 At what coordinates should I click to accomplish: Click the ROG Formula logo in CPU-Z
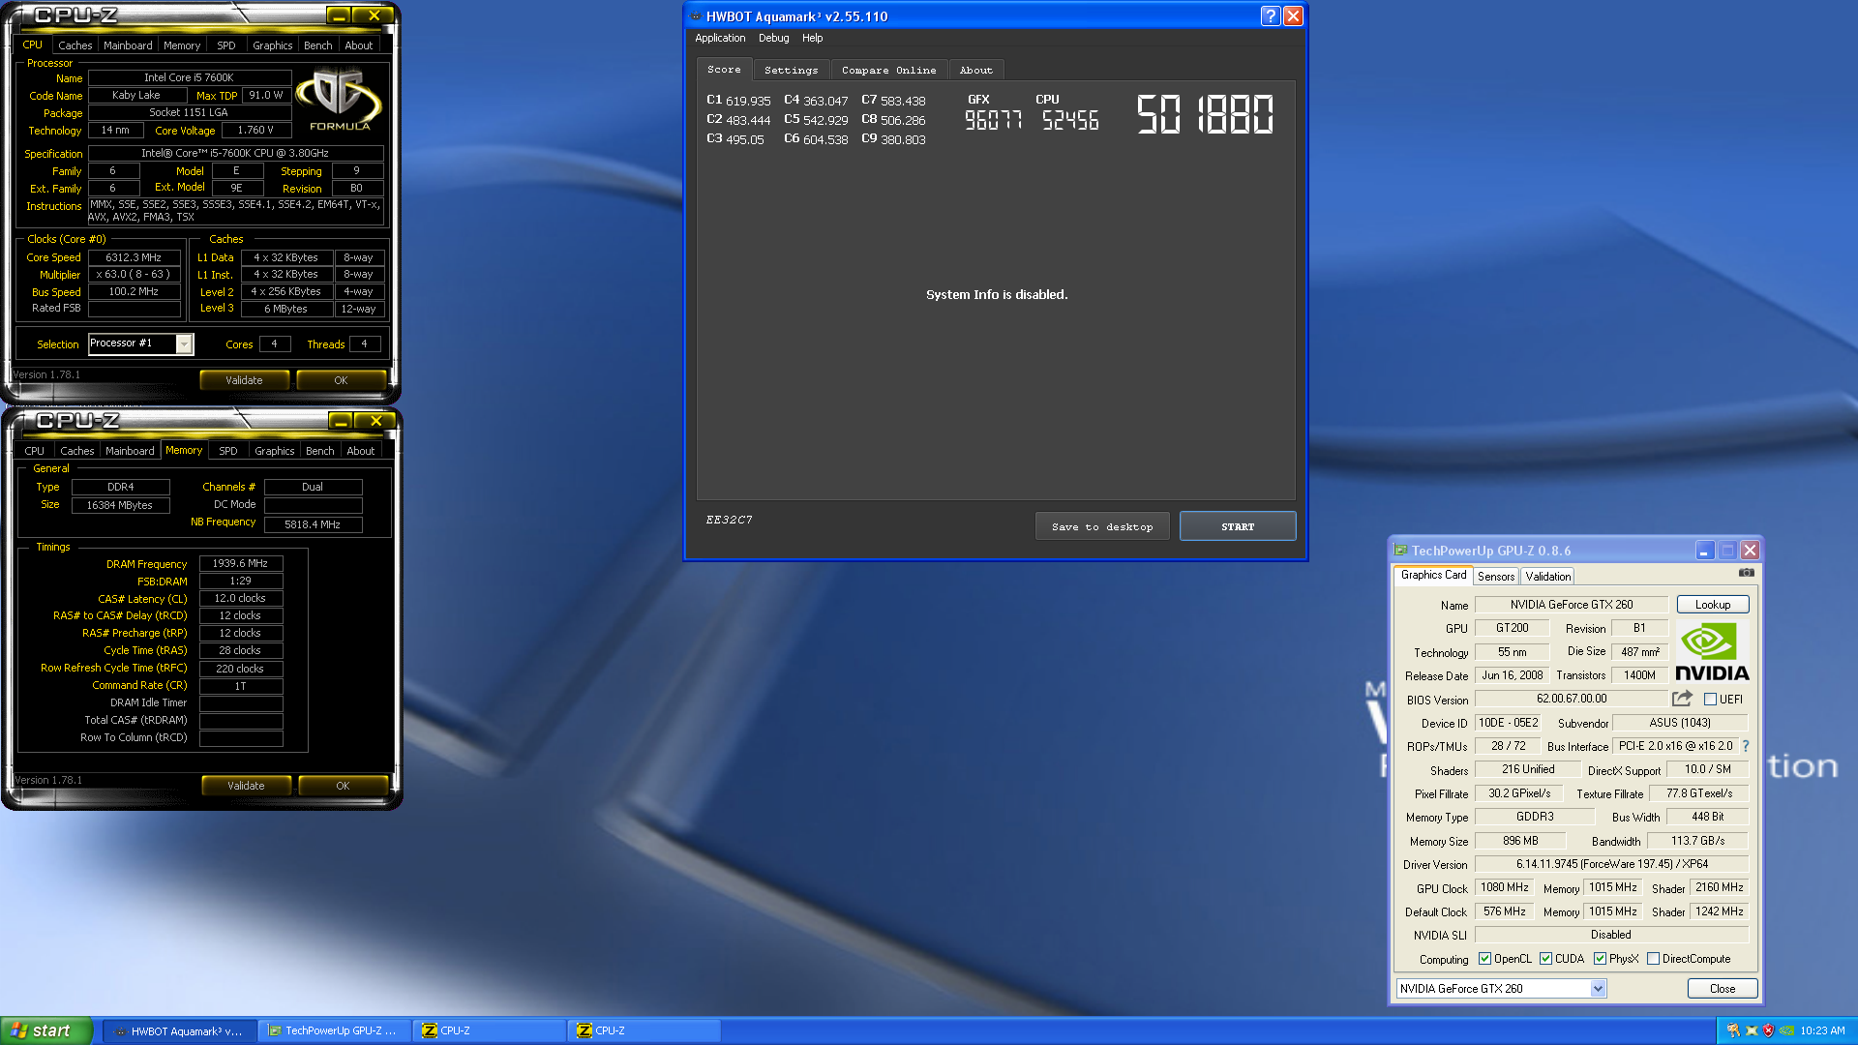click(x=340, y=100)
